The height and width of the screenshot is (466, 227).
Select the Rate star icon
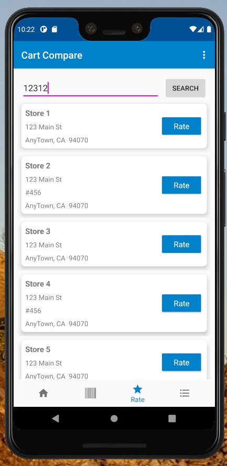coord(137,389)
